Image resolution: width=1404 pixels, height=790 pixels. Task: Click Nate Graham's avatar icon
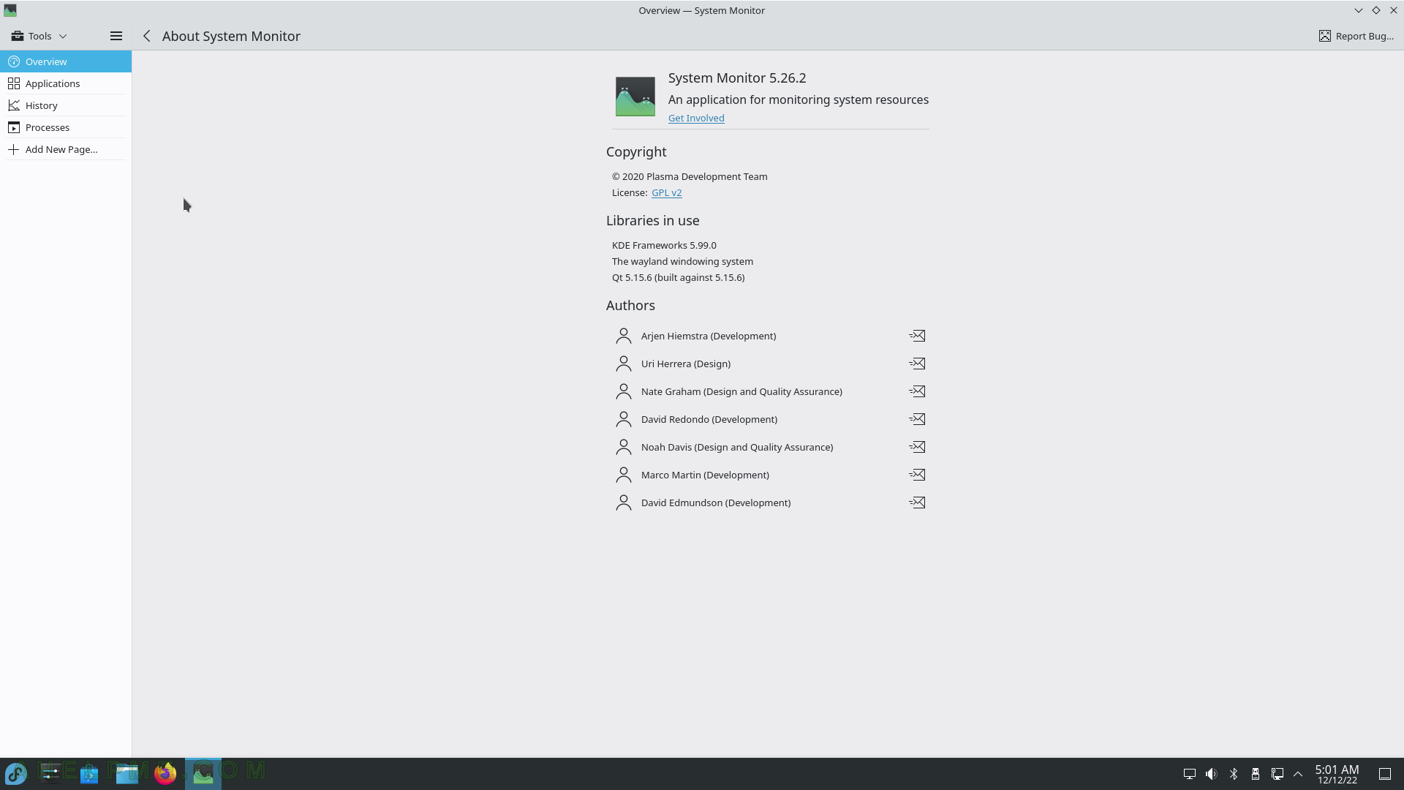[x=624, y=391]
